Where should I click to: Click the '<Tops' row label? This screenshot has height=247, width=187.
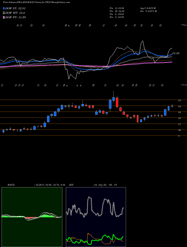coord(184,25)
